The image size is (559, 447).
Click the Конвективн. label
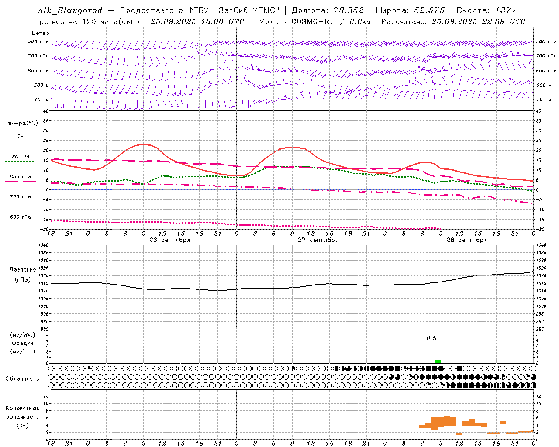[23, 408]
